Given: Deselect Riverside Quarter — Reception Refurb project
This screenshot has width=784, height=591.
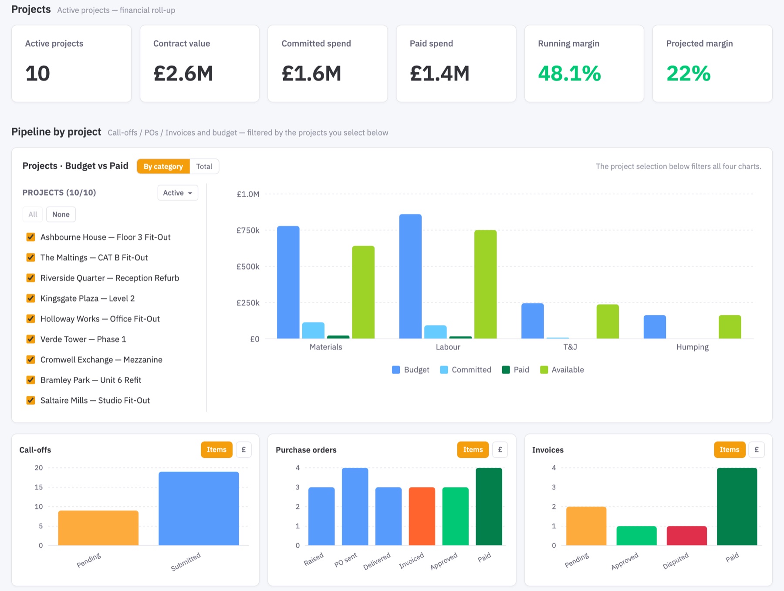Looking at the screenshot, I should pos(30,278).
